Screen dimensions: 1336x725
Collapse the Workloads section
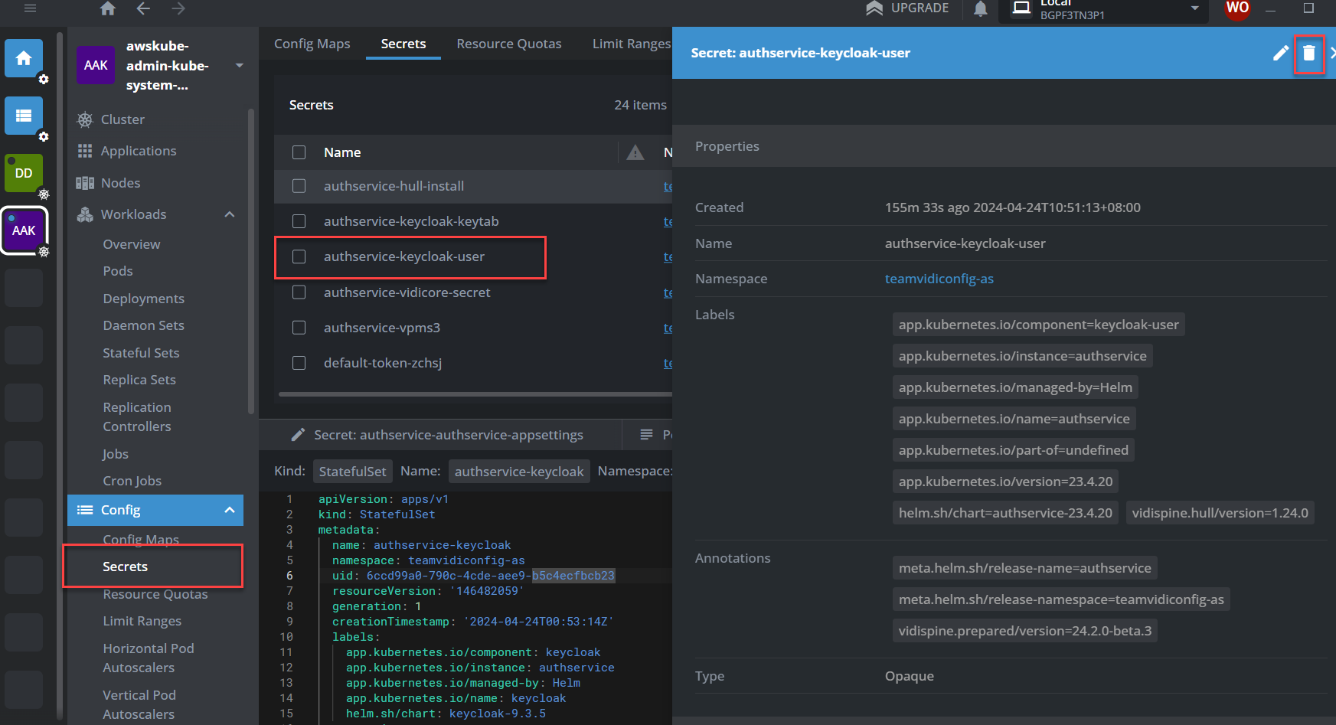click(x=229, y=214)
